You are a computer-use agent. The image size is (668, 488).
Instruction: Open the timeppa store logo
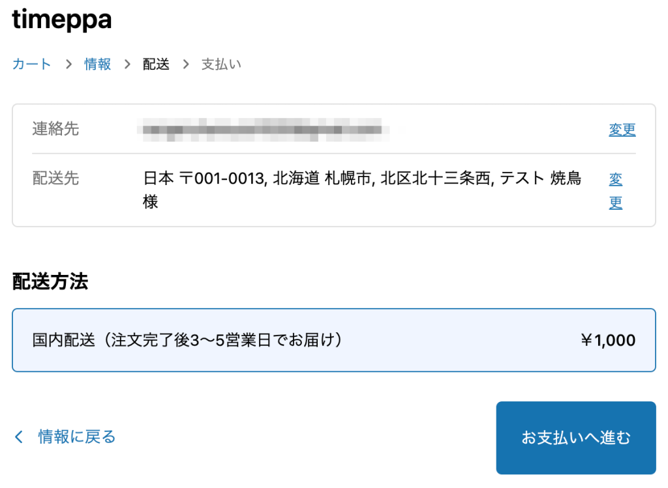point(62,20)
